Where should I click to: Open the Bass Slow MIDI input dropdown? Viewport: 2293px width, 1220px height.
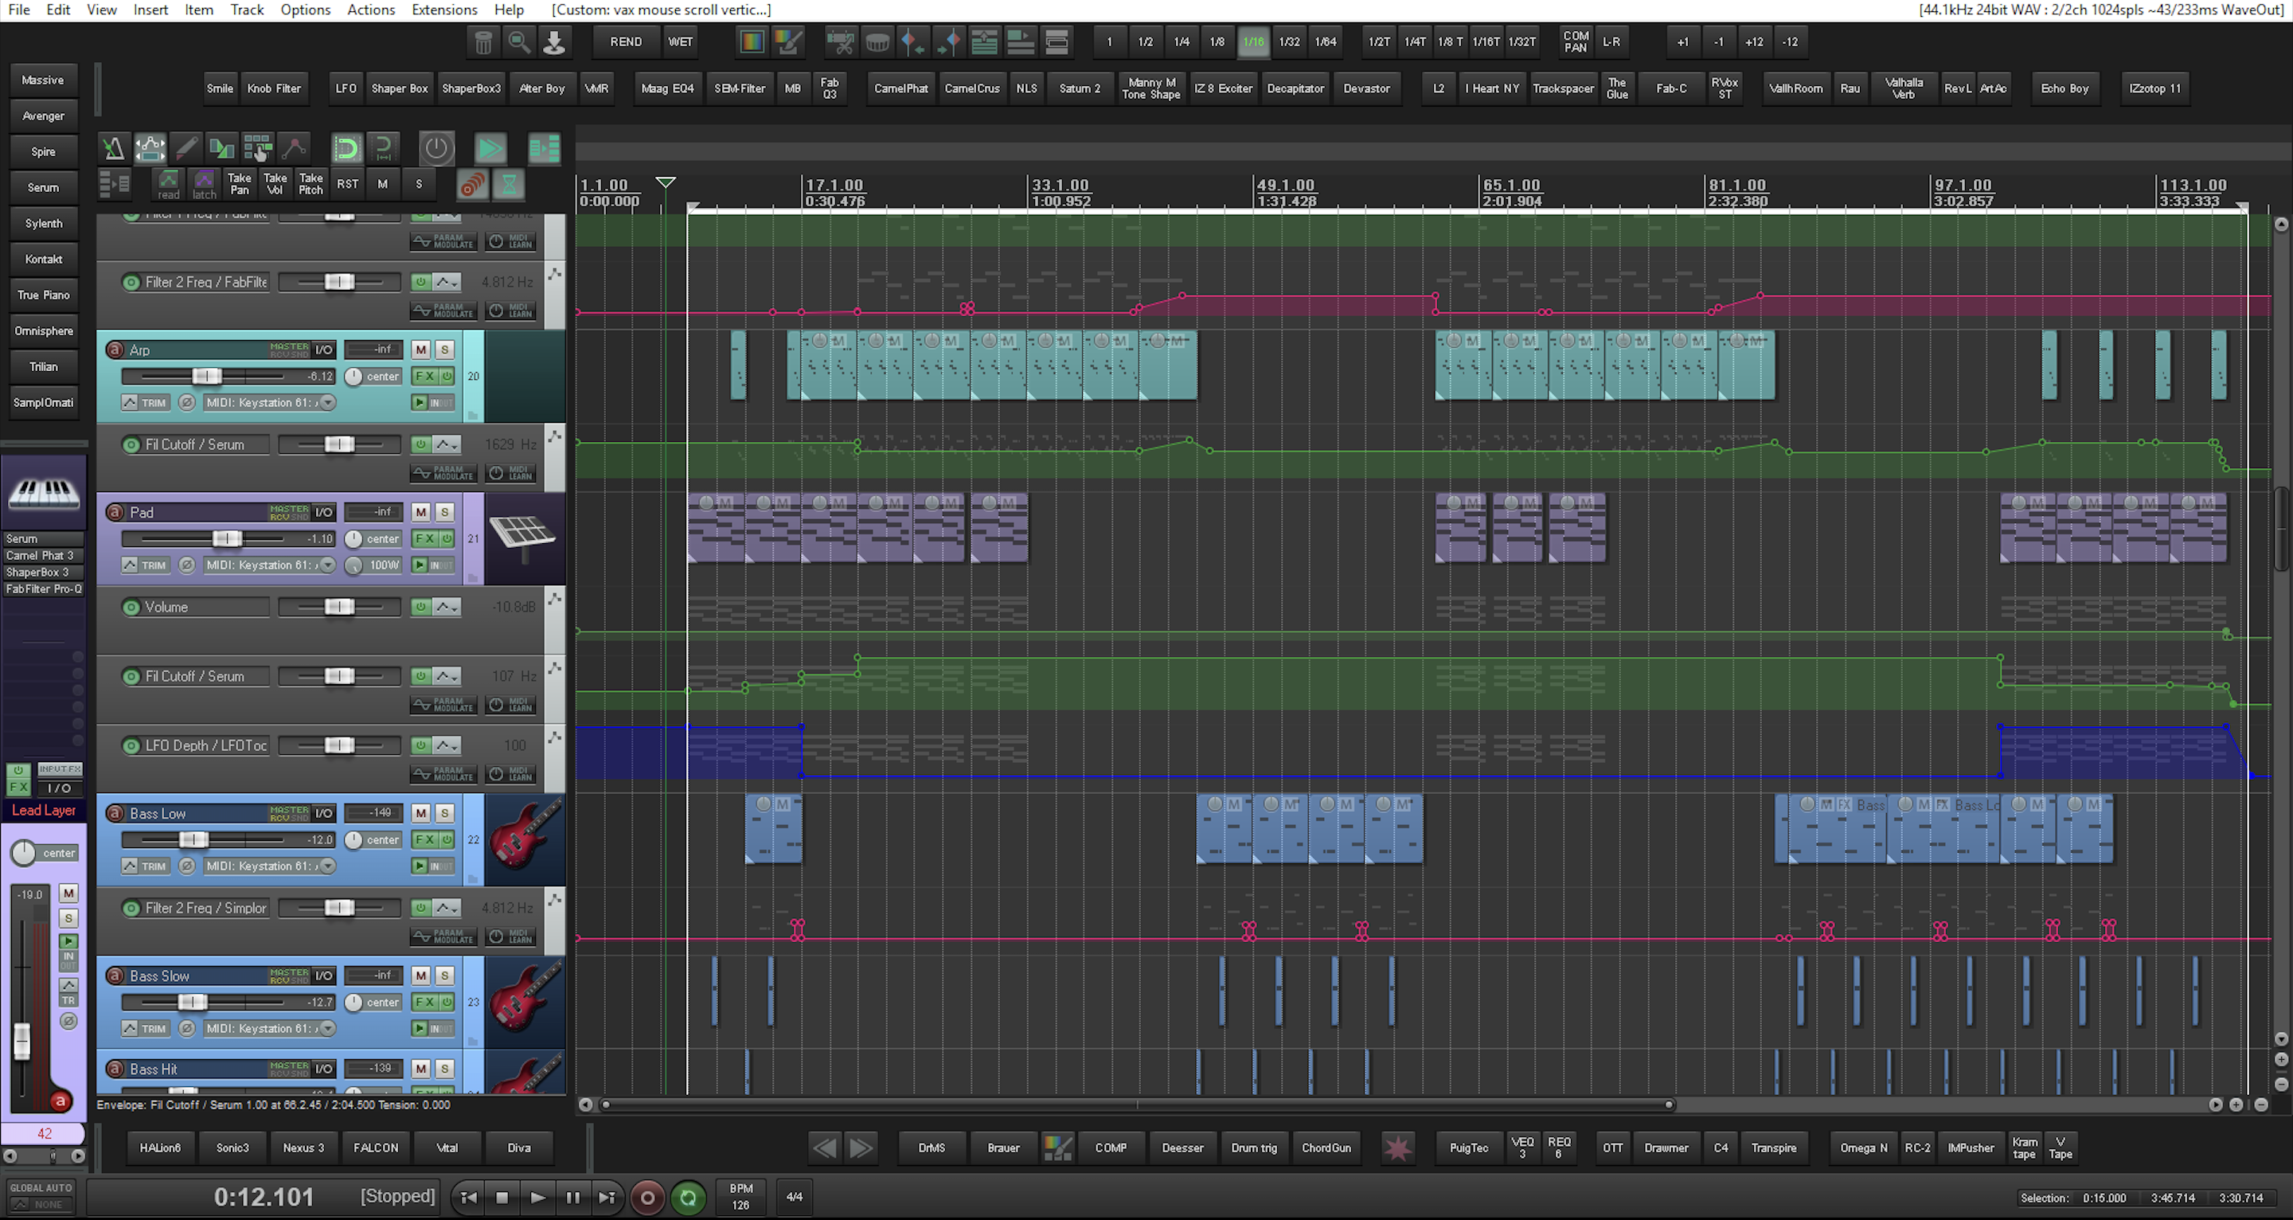(x=329, y=1027)
